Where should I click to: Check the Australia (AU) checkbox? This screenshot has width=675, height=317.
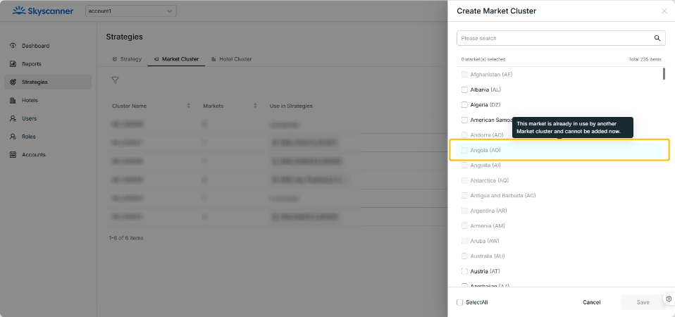464,256
